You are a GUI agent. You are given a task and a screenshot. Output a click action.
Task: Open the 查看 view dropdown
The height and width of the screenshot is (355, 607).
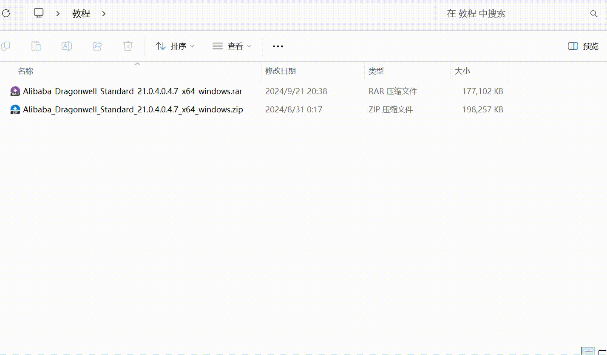coord(232,46)
